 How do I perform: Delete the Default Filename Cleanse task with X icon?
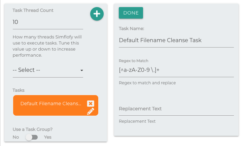click(x=90, y=104)
